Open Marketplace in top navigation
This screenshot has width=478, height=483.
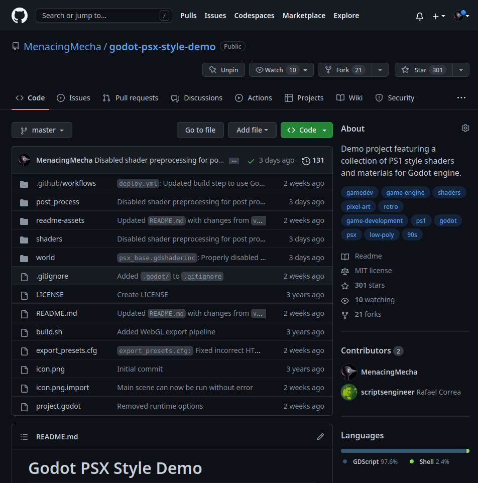tap(304, 16)
